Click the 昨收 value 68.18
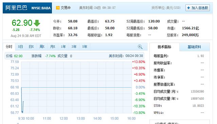This screenshot has width=217, height=124. point(73,28)
